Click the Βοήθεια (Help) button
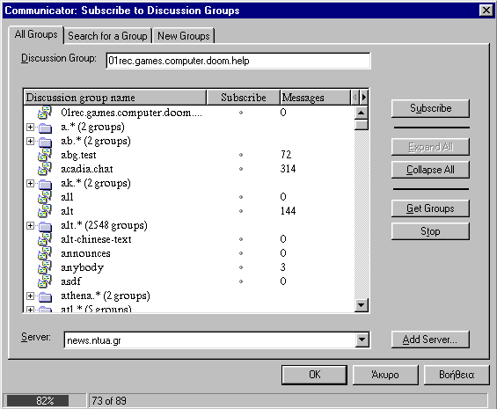The width and height of the screenshot is (497, 409). (x=457, y=375)
